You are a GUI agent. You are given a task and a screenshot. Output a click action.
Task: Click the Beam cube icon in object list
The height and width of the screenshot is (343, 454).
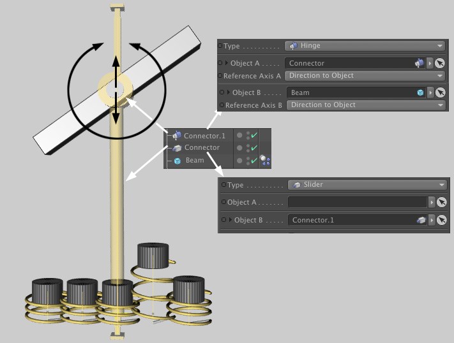tap(177, 161)
